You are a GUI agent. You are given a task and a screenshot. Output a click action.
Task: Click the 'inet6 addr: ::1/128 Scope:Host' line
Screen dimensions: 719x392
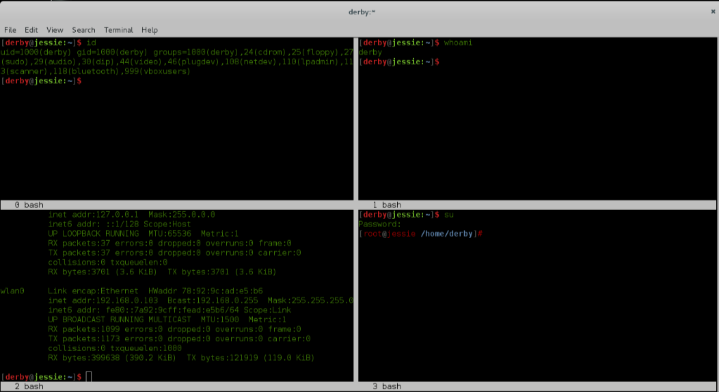coord(119,224)
